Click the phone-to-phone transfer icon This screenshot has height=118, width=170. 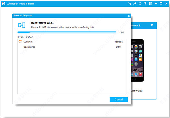pos(22,25)
